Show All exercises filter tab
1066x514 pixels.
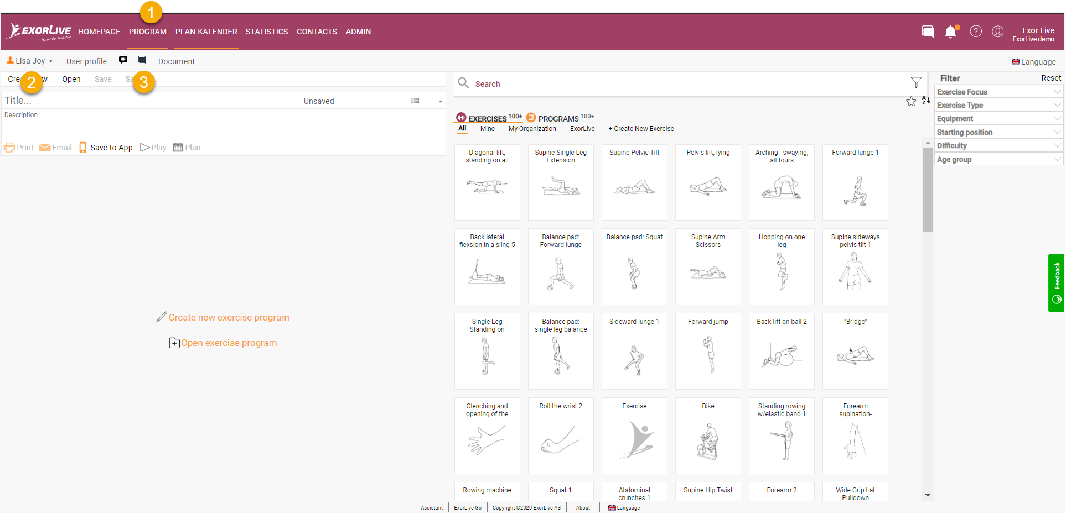[462, 128]
